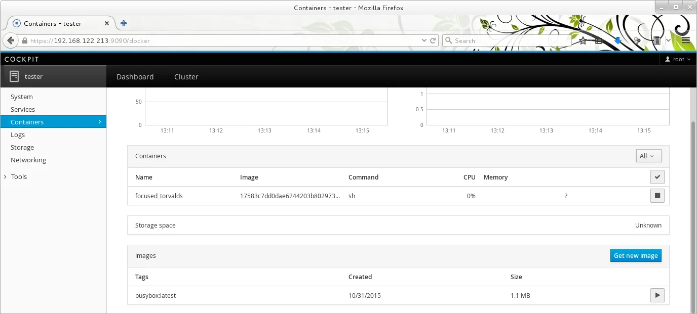Expand the Tools section in sidebar

pos(19,176)
